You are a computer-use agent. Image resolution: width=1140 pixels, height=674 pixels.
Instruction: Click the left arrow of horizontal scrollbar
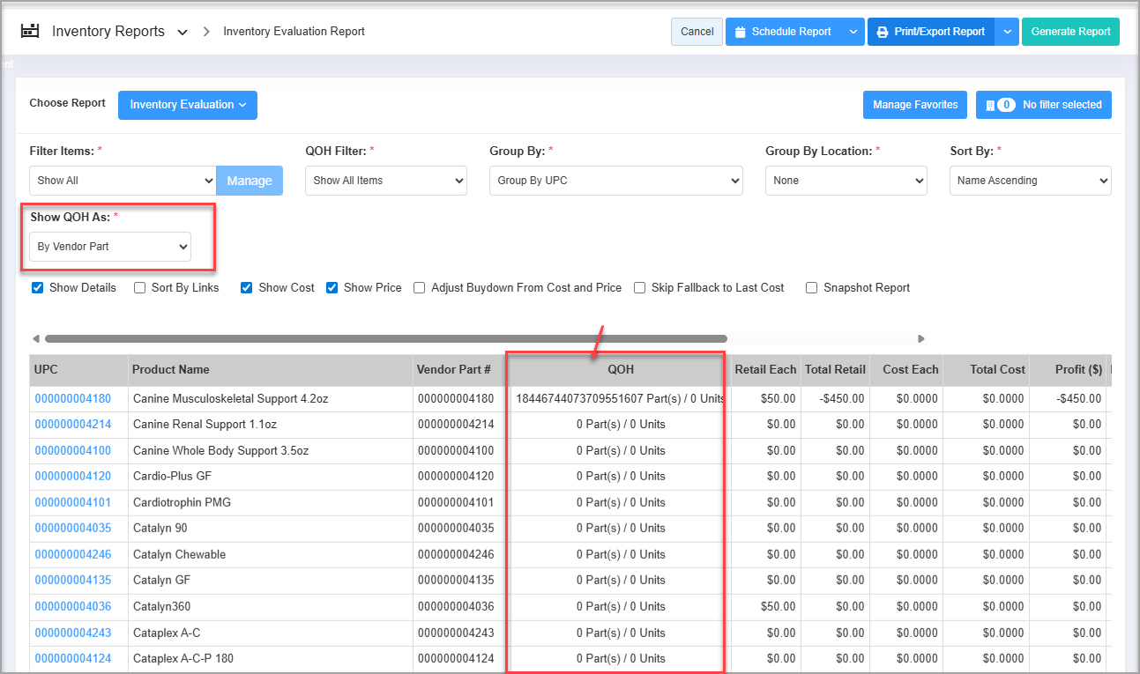coord(36,338)
